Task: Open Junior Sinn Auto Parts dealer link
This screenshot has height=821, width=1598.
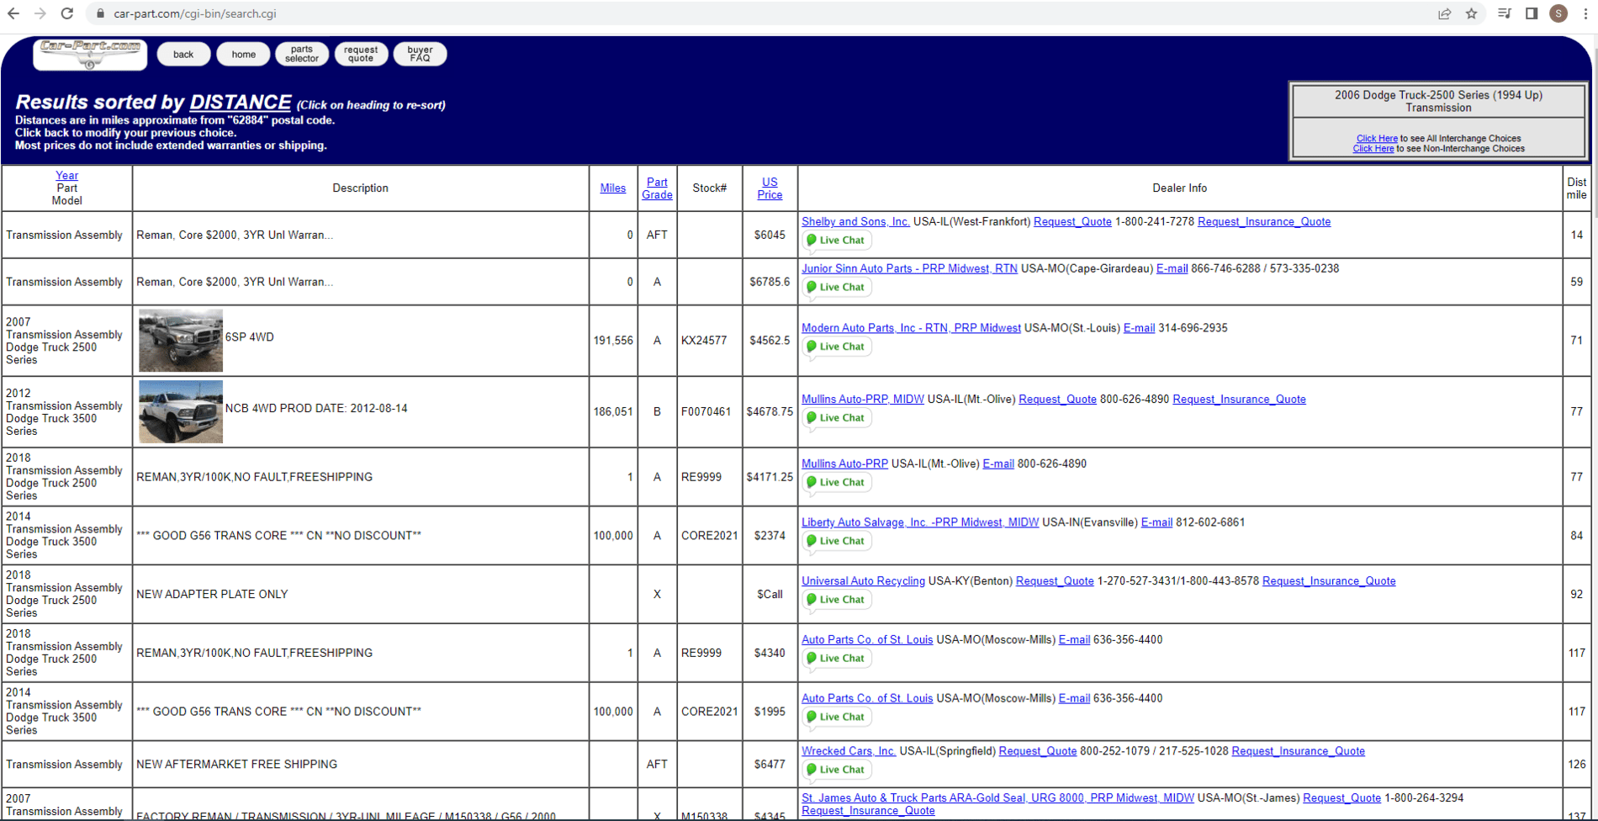Action: [x=909, y=268]
